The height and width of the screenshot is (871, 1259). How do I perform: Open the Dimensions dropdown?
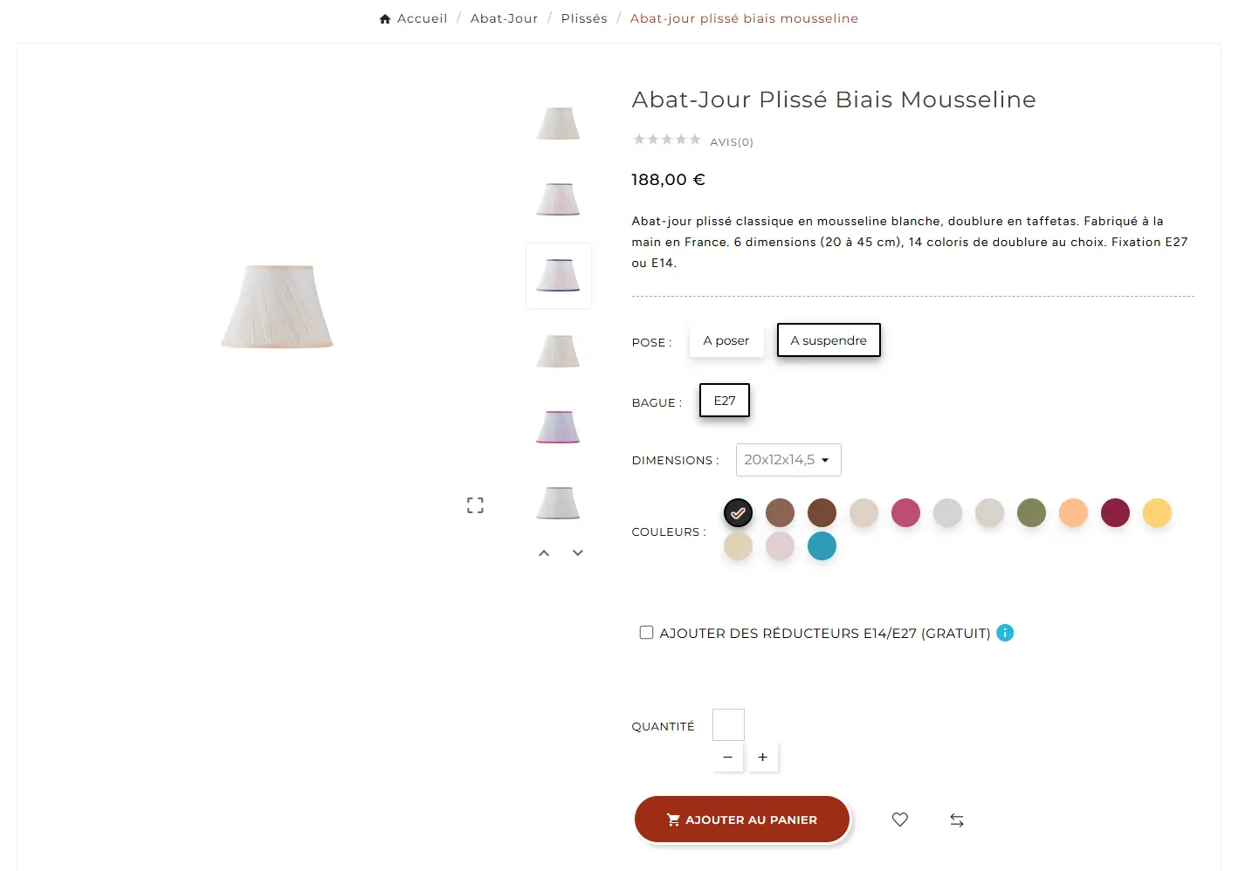tap(788, 460)
